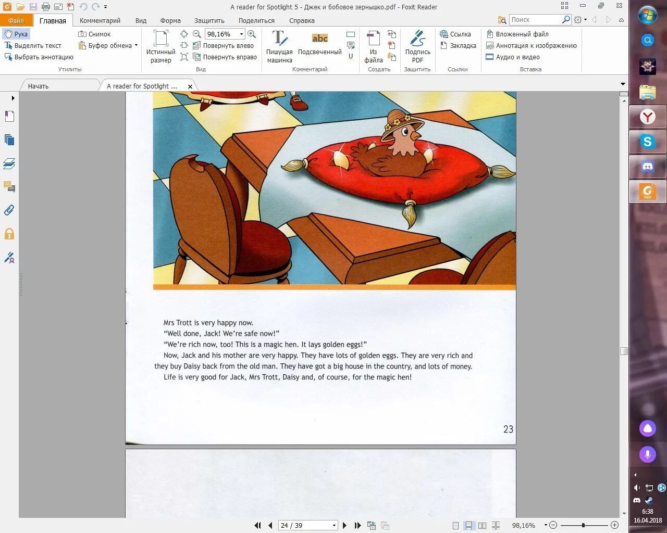Screen dimensions: 667x533
Task: Open the ribbon zoom percentage dropdown
Action: 241,34
